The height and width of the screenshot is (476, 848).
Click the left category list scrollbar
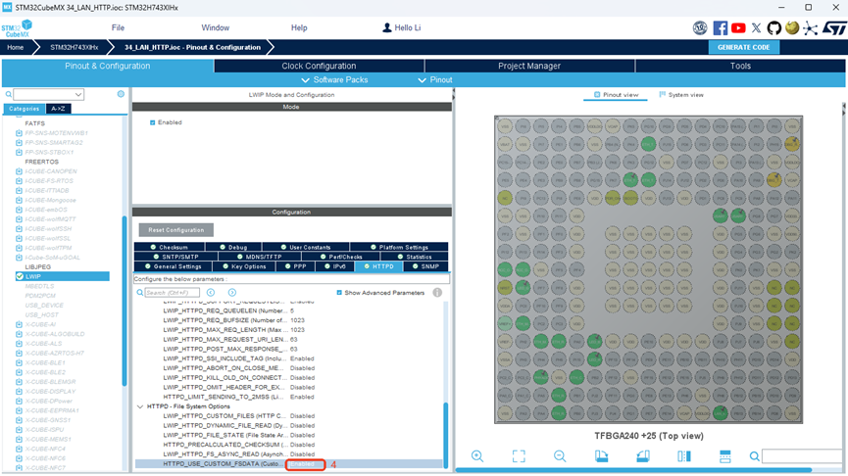point(125,301)
